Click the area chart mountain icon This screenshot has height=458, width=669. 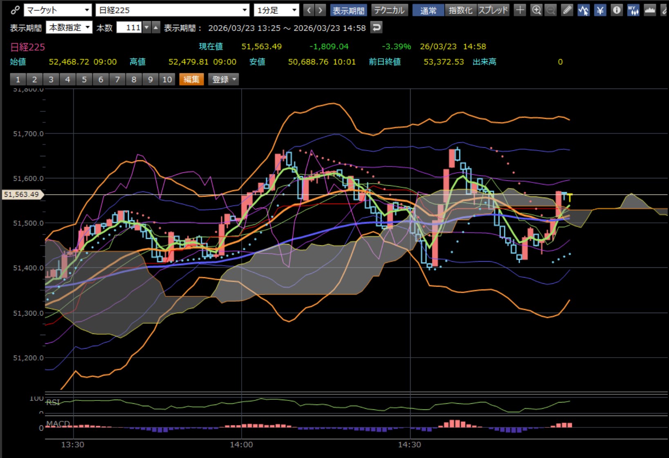point(650,10)
